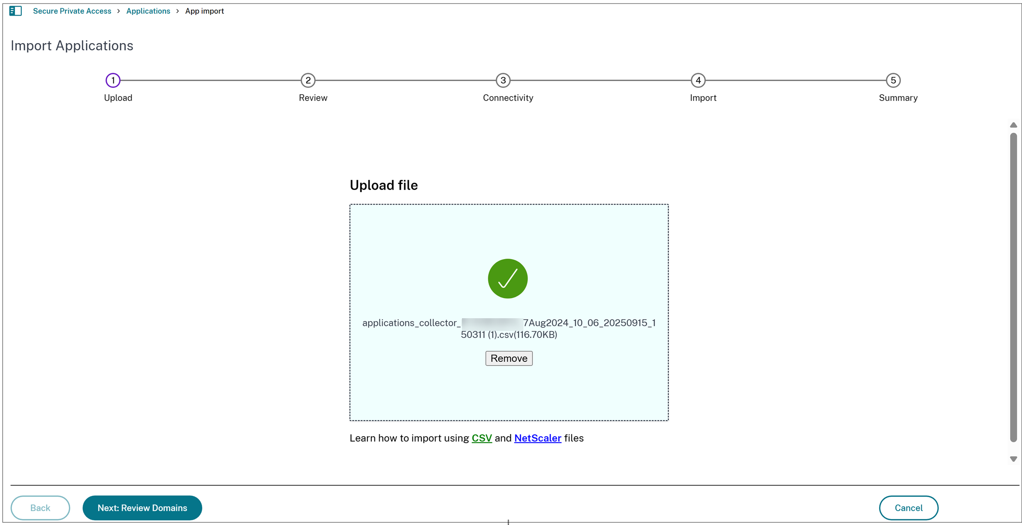Open the NetScaler files help link
This screenshot has height=525, width=1022.
pyautogui.click(x=537, y=438)
